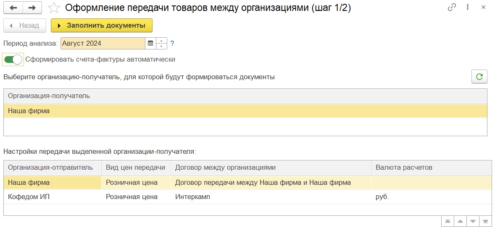Viewport: 495px width, 233px height.
Task: Open the three-dot more options menu
Action: tap(468, 7)
